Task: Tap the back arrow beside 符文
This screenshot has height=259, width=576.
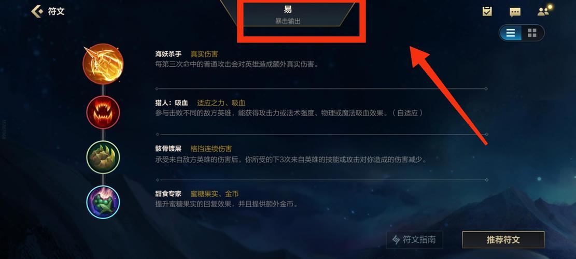Action: 37,11
